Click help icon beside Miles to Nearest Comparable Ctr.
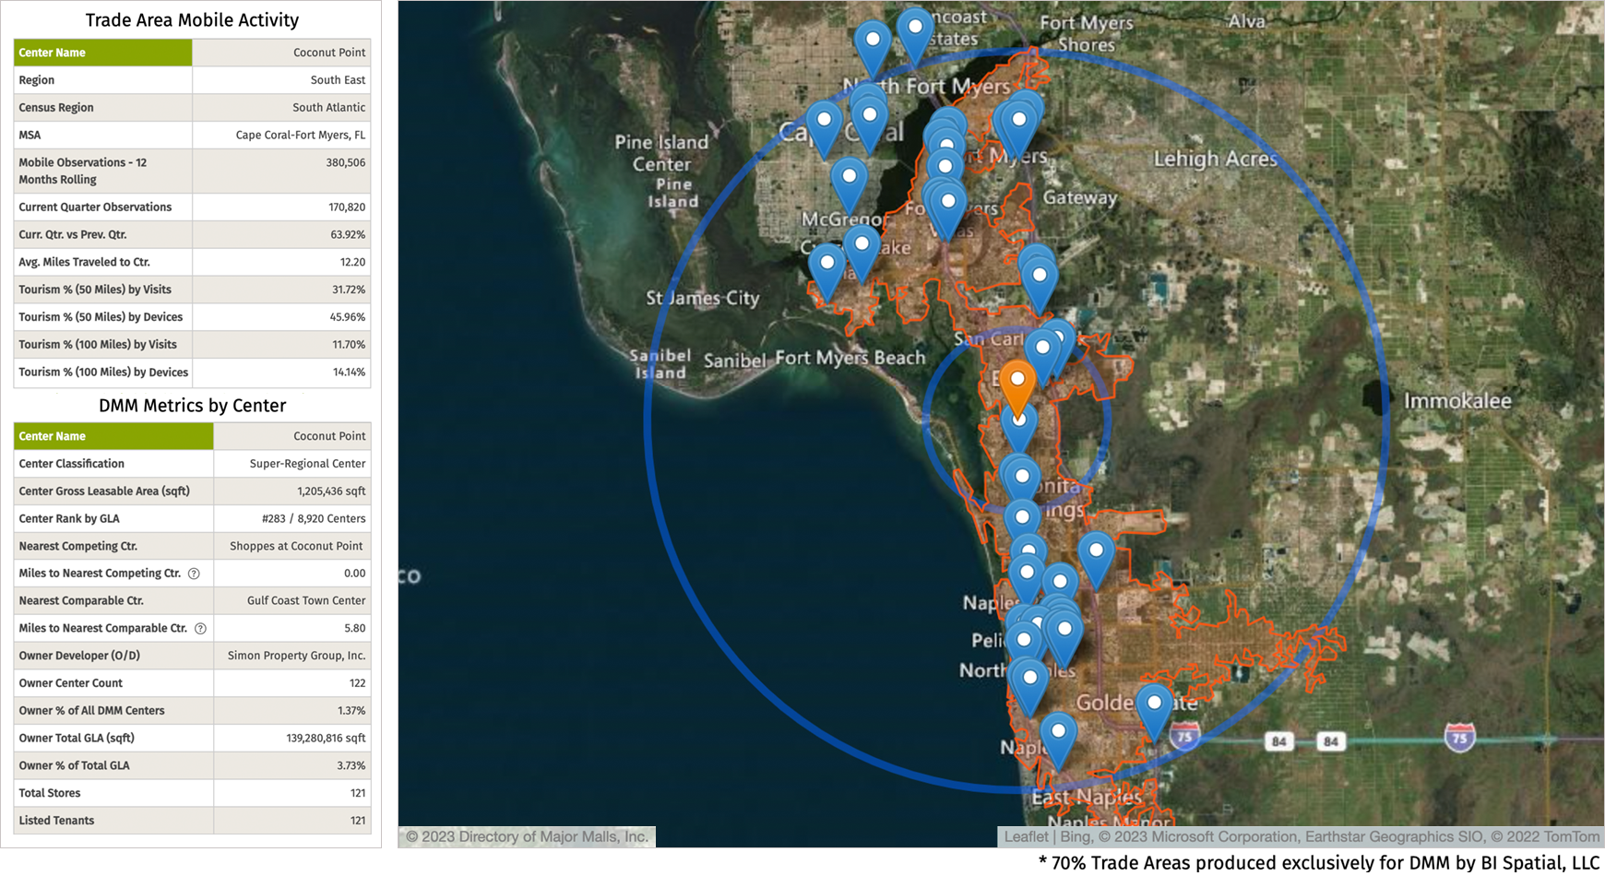1605x876 pixels. [x=200, y=629]
